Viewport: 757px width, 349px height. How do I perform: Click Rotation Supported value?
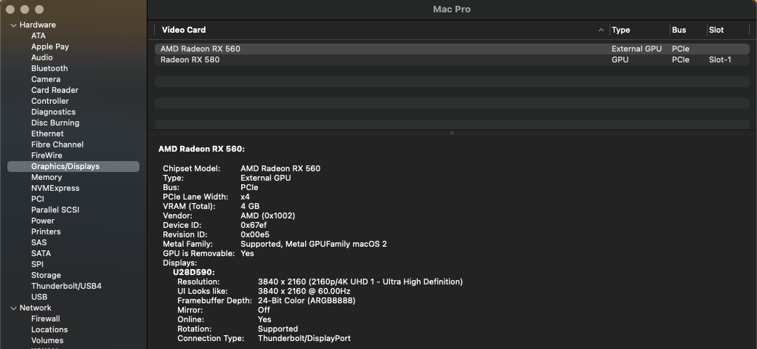pos(278,329)
